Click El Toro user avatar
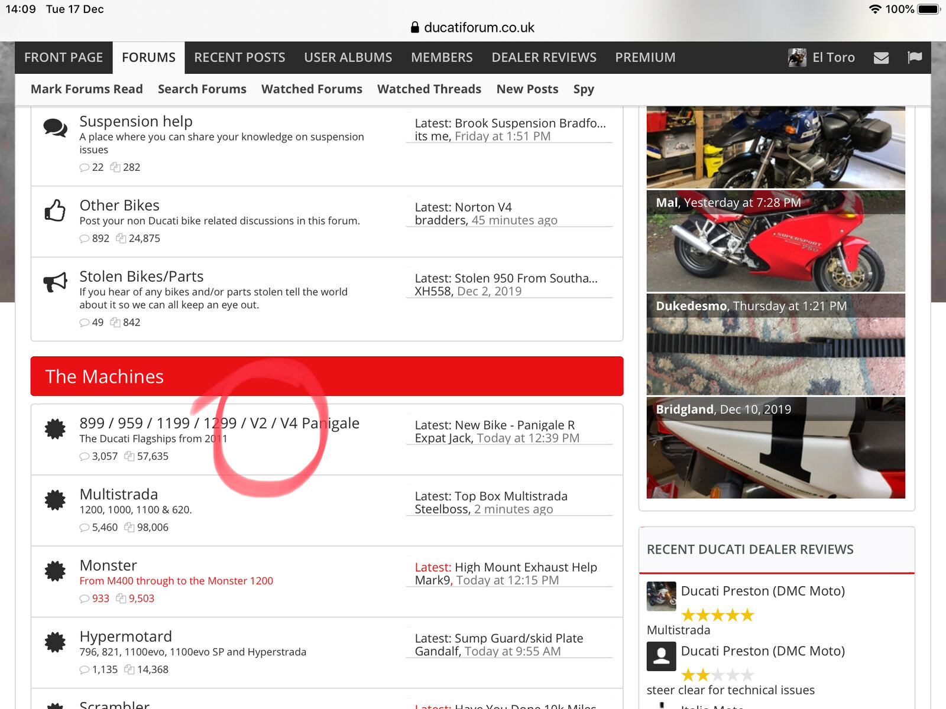 [797, 57]
